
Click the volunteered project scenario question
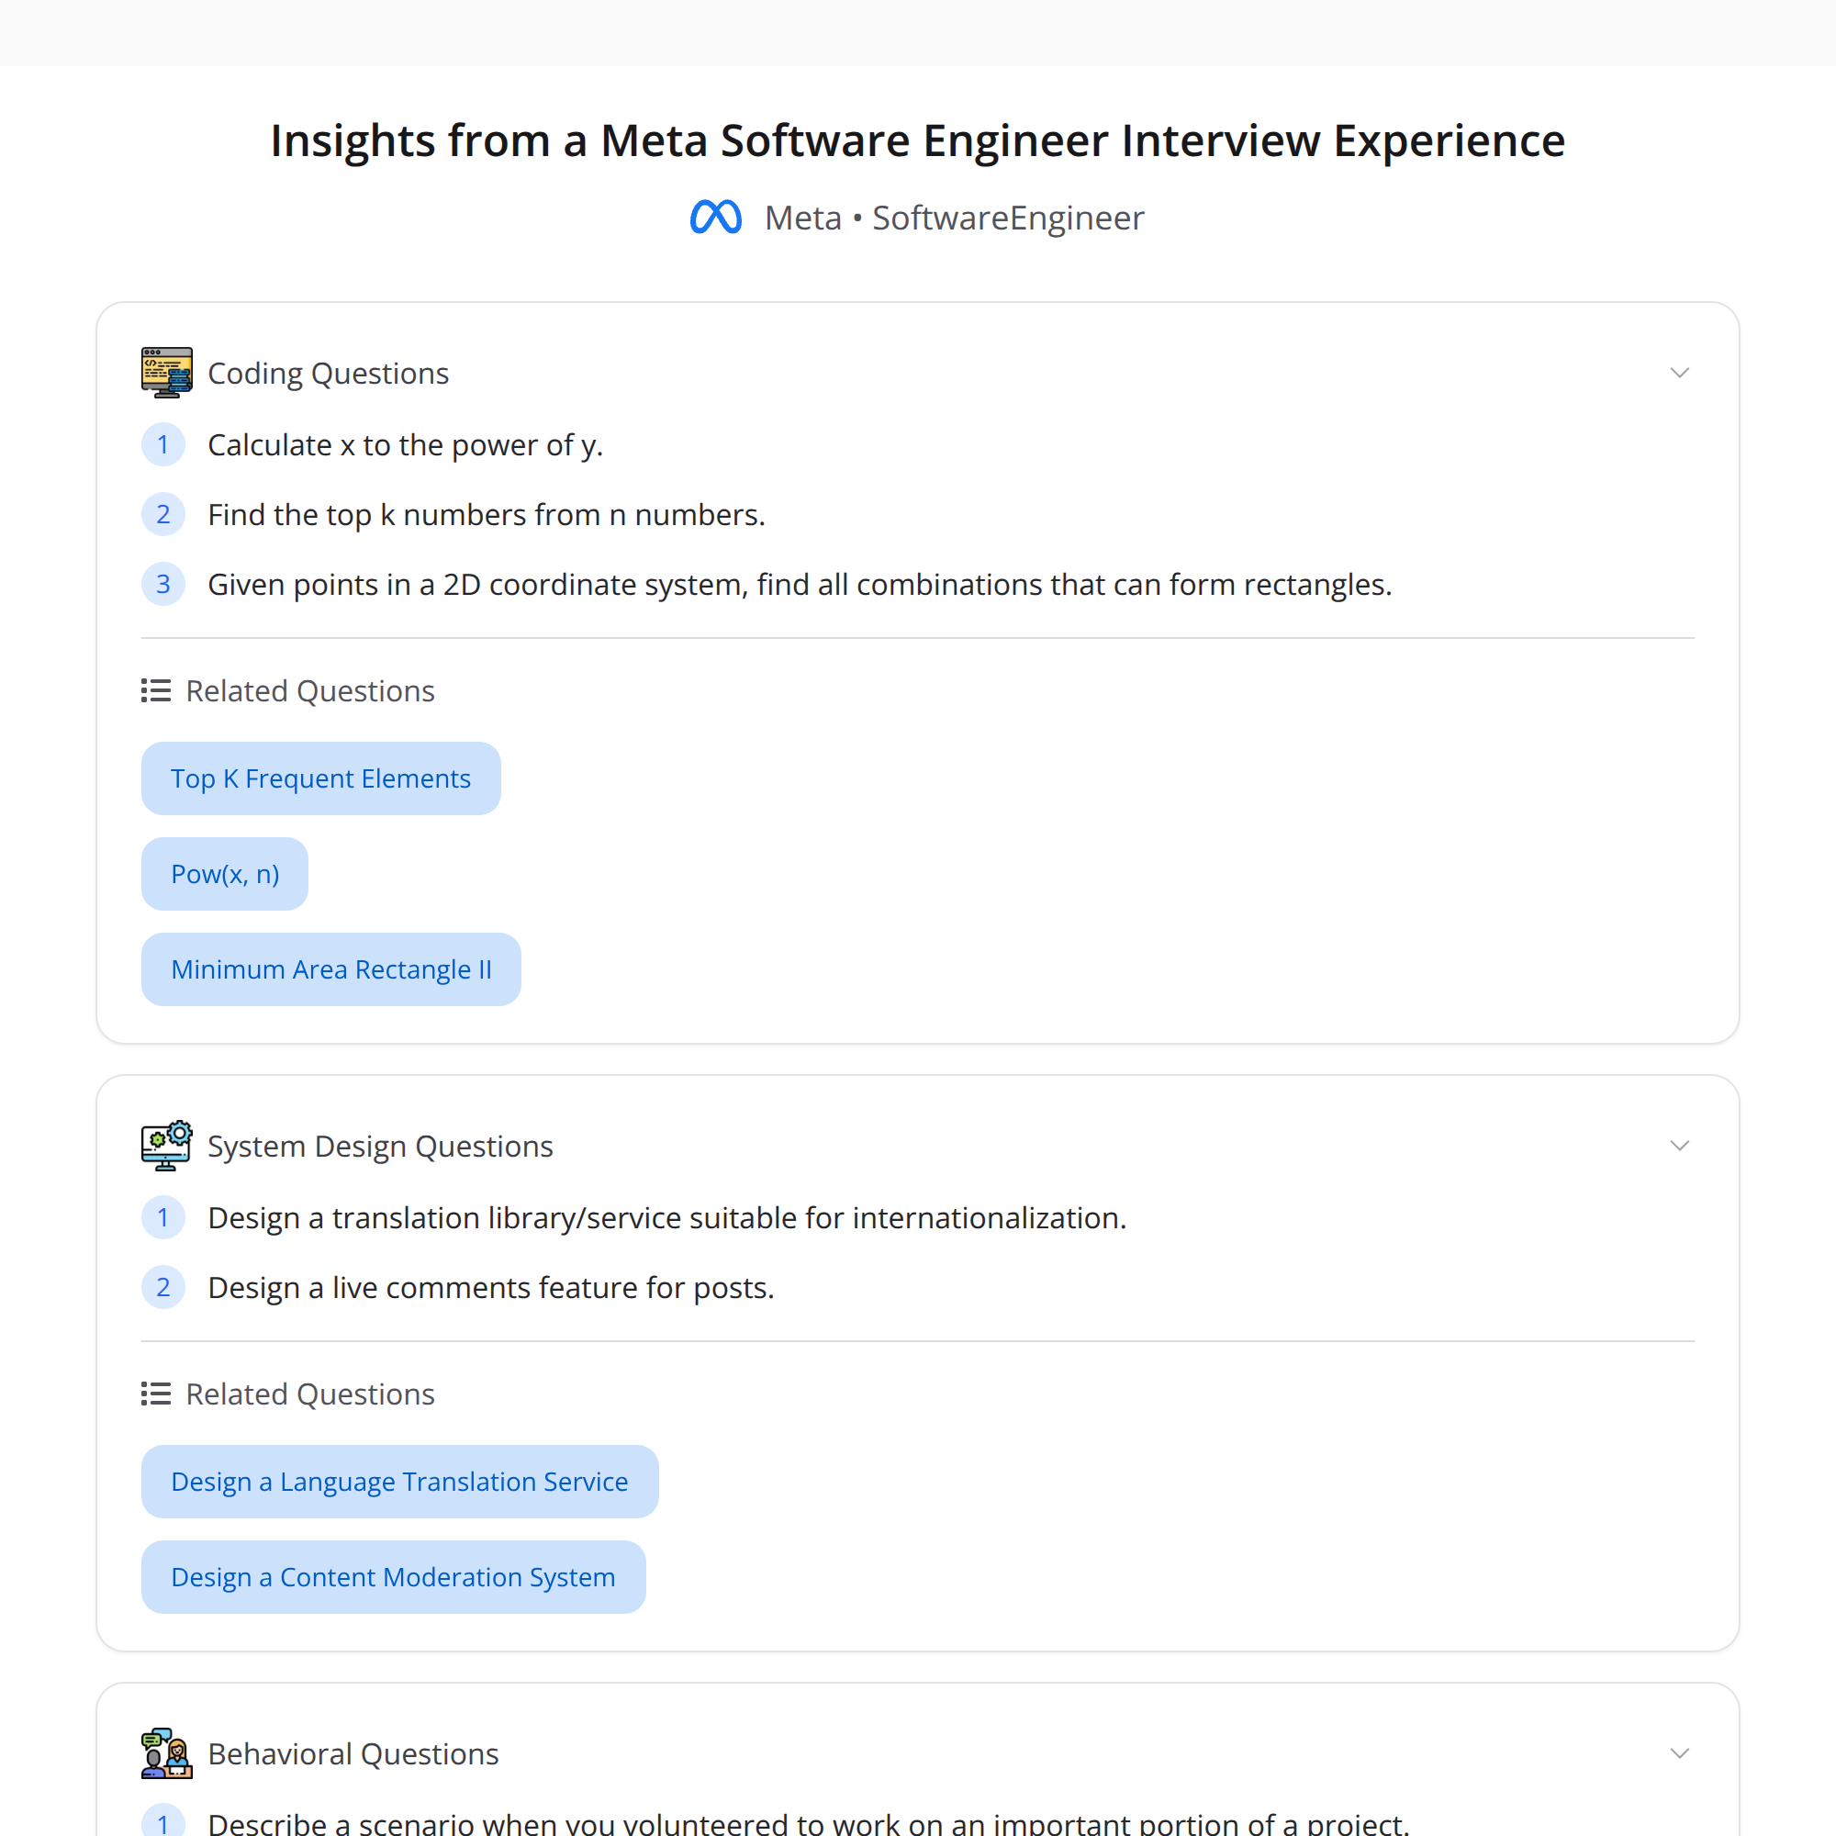coord(809,1823)
